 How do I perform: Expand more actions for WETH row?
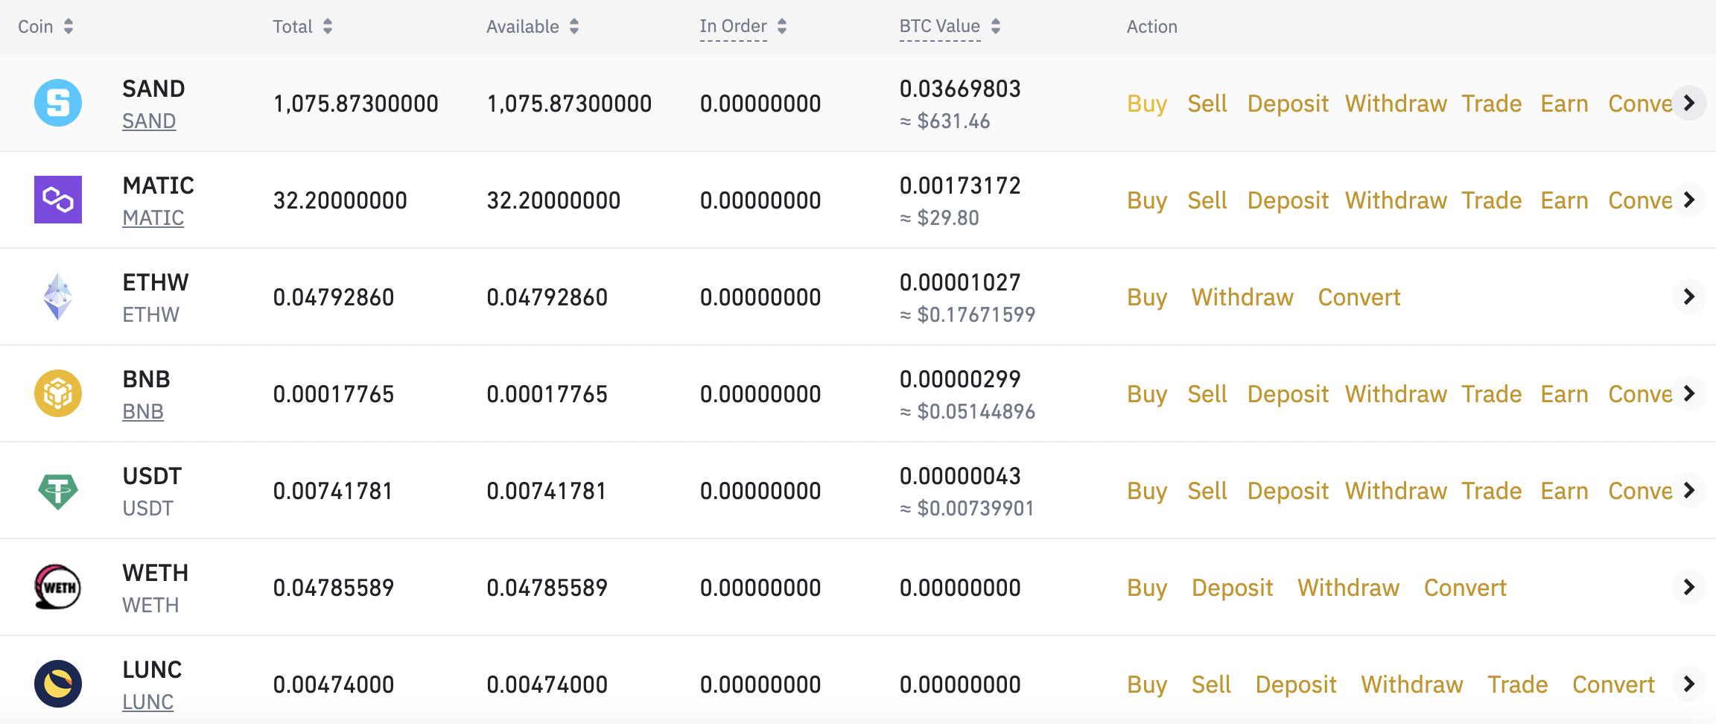[x=1689, y=587]
